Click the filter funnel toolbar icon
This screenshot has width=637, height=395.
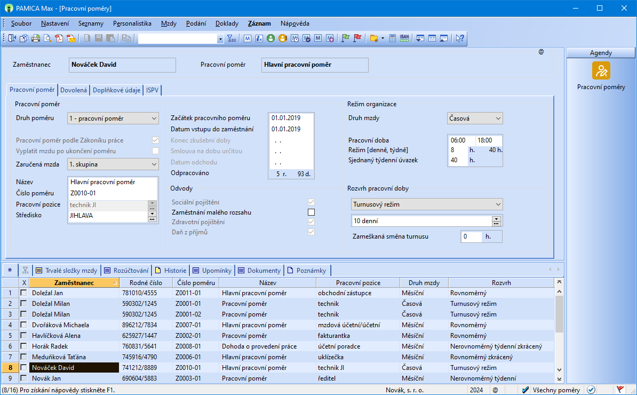coord(232,38)
